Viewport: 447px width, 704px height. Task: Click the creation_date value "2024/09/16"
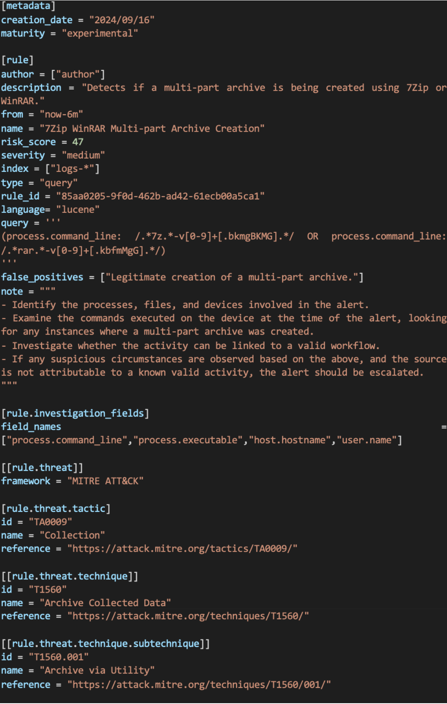click(x=122, y=20)
